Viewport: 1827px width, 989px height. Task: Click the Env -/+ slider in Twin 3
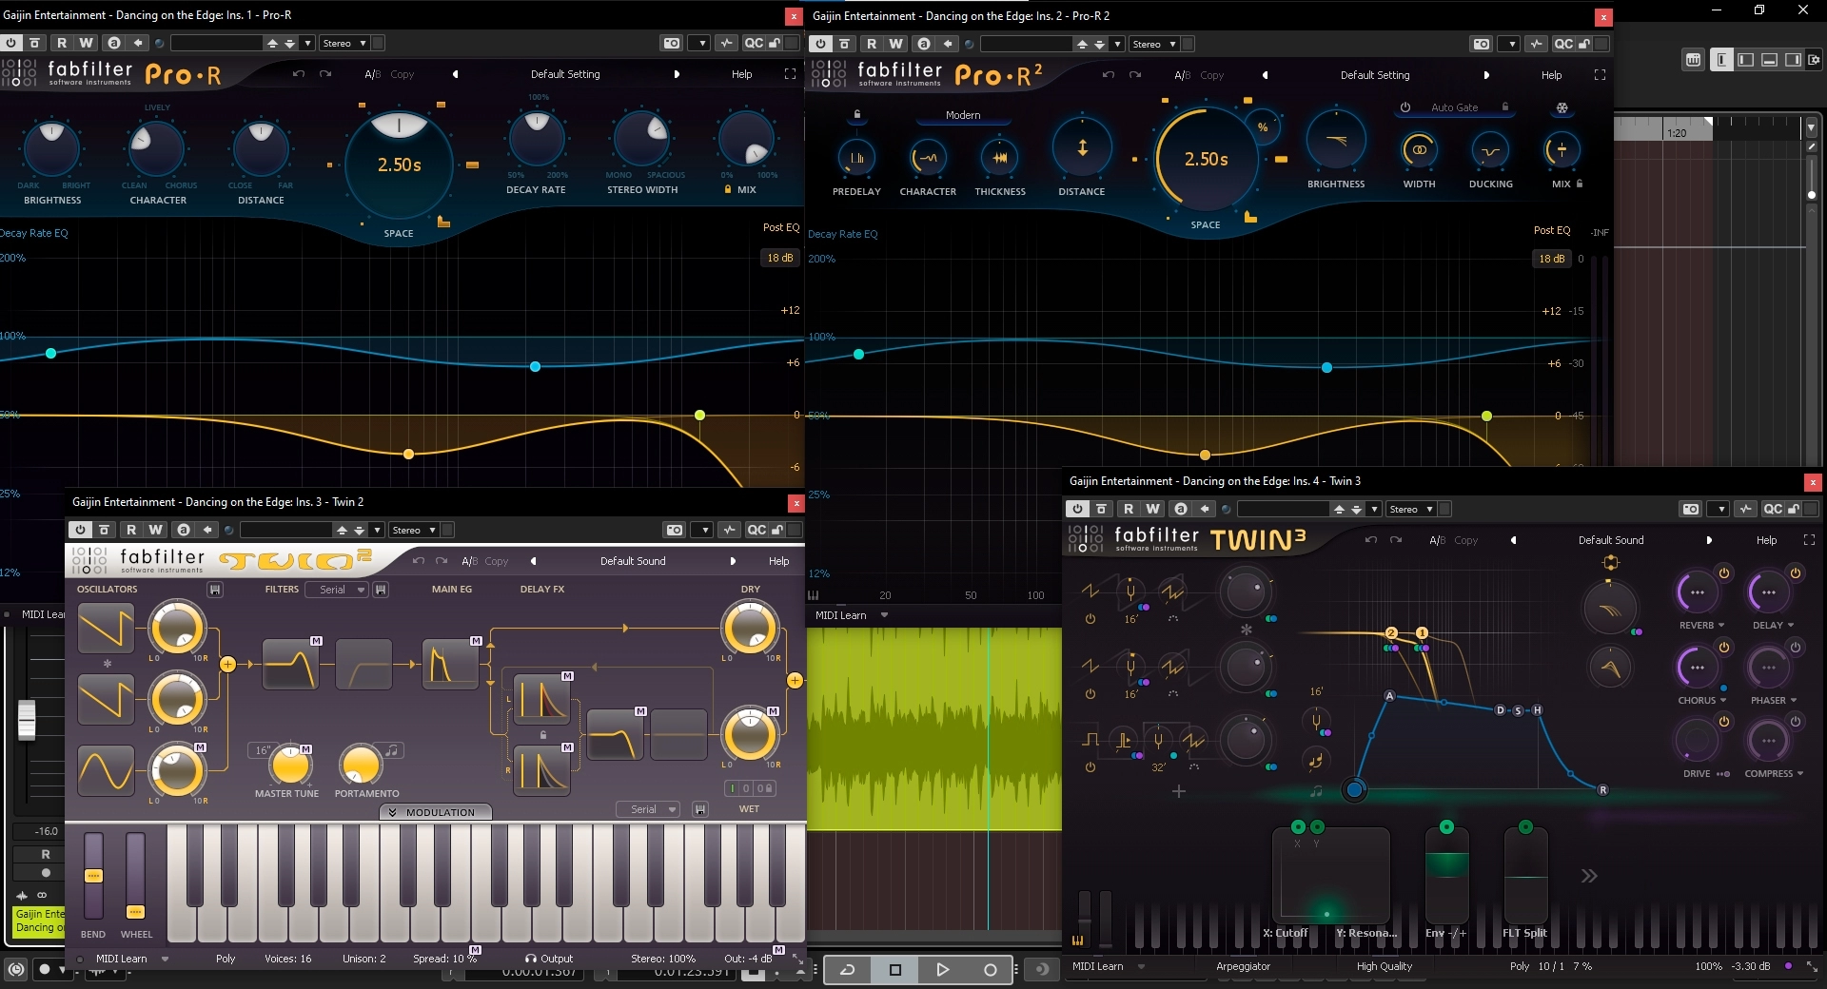1446,875
